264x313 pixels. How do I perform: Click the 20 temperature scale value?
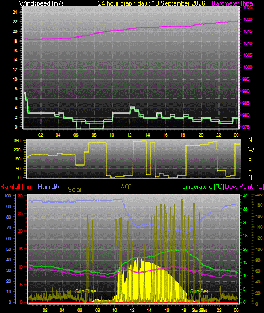pyautogui.click(x=245, y=249)
